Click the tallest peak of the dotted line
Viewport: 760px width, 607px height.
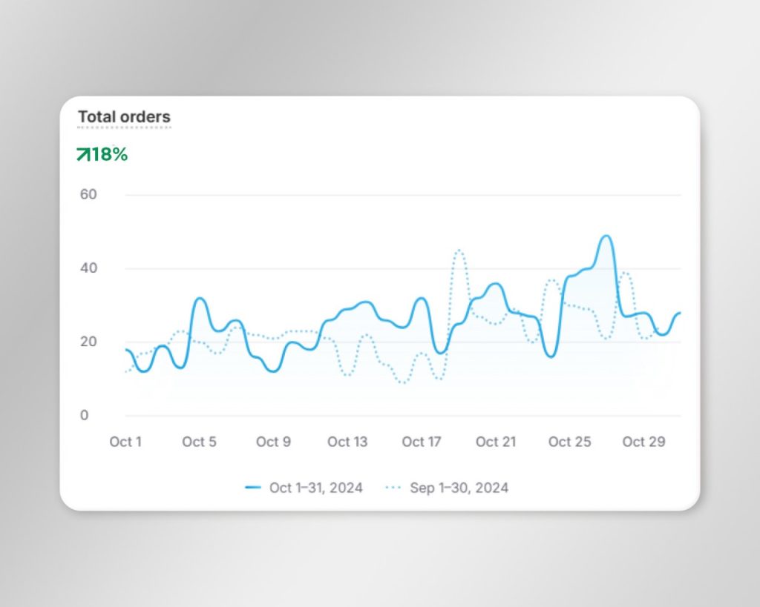point(459,251)
